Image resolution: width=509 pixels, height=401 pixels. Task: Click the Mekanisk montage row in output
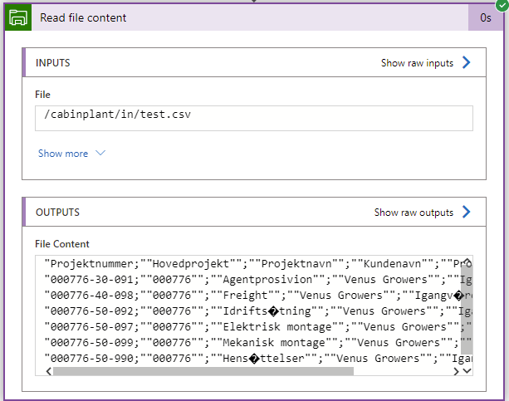pos(249,342)
